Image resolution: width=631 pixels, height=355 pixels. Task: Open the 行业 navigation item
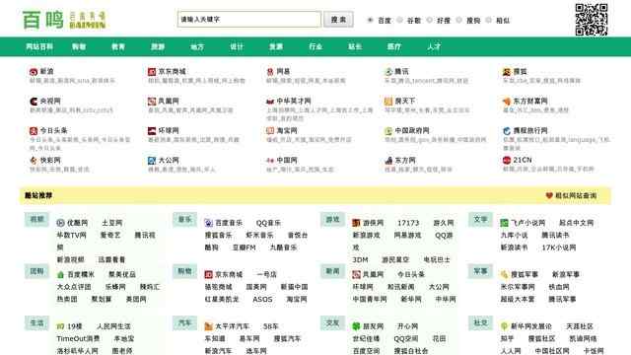pos(315,46)
